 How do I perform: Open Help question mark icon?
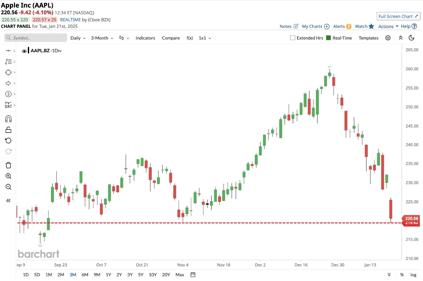414,26
